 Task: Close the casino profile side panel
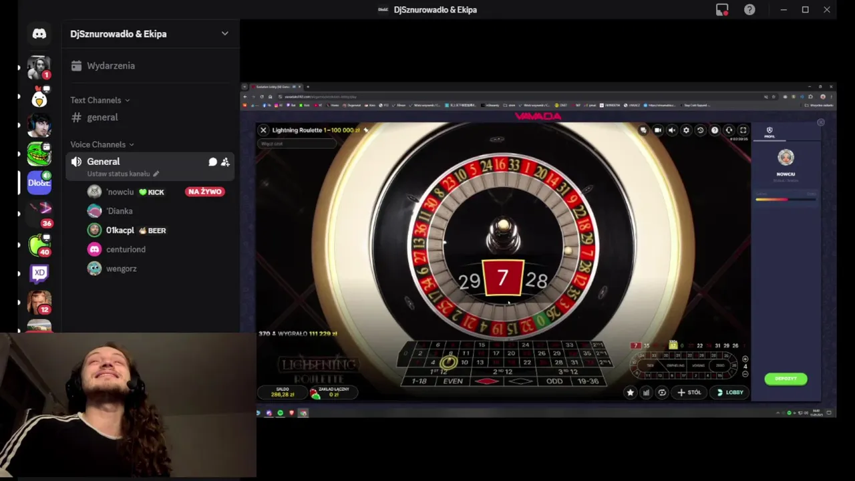point(821,122)
